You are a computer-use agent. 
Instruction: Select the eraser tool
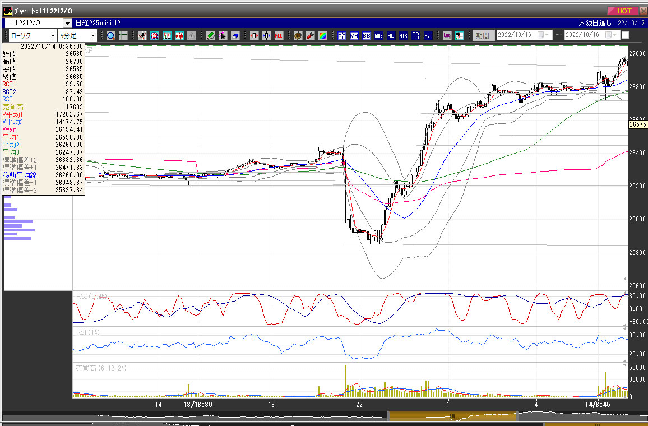pyautogui.click(x=235, y=36)
